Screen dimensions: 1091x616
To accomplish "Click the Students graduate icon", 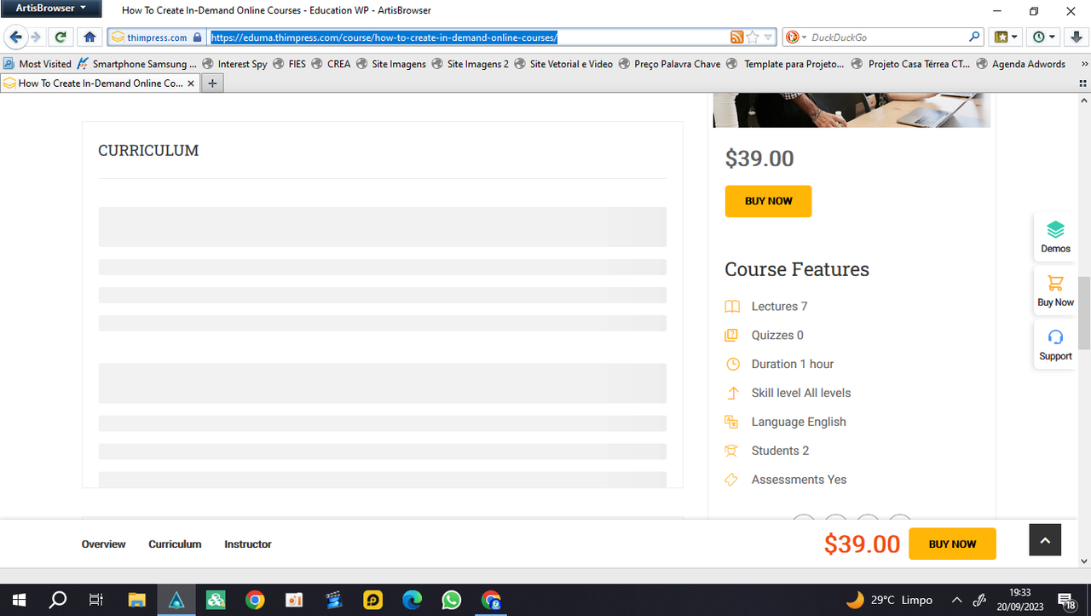I will (x=732, y=451).
